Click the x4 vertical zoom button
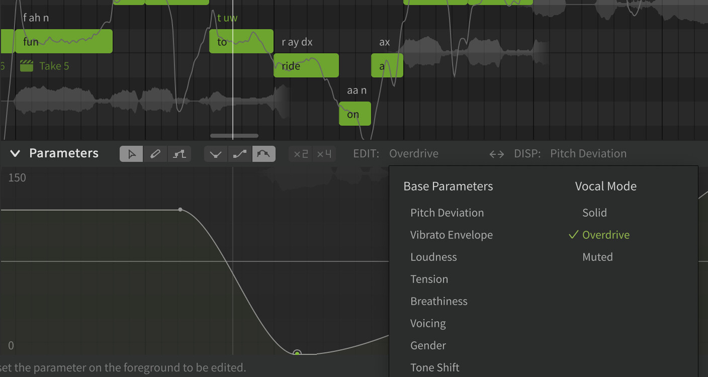This screenshot has width=708, height=377. (324, 154)
